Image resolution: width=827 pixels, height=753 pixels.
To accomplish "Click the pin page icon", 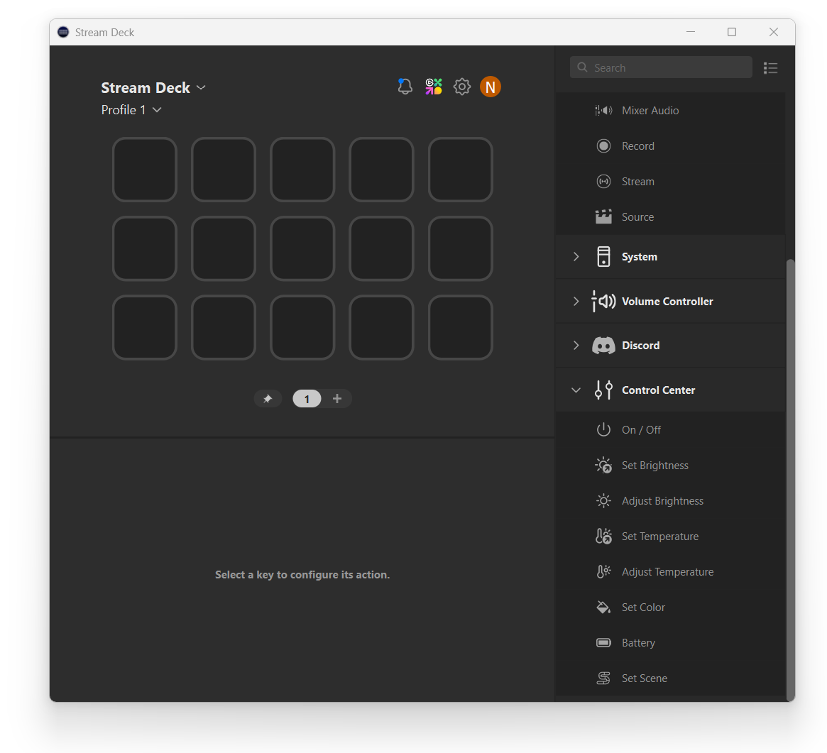I will (268, 399).
